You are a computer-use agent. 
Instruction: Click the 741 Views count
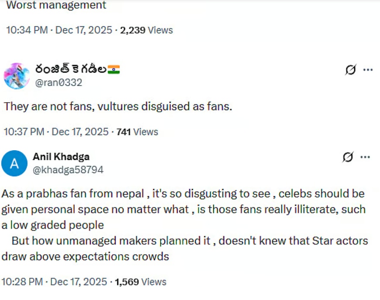coord(137,131)
